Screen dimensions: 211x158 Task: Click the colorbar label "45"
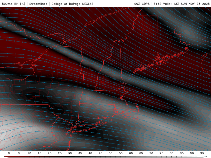click(100, 153)
